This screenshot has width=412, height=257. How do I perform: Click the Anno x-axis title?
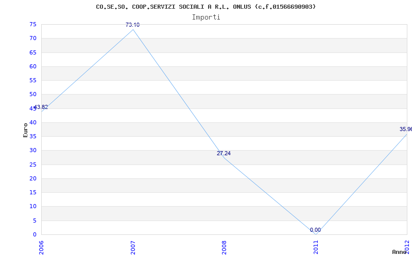(399, 252)
